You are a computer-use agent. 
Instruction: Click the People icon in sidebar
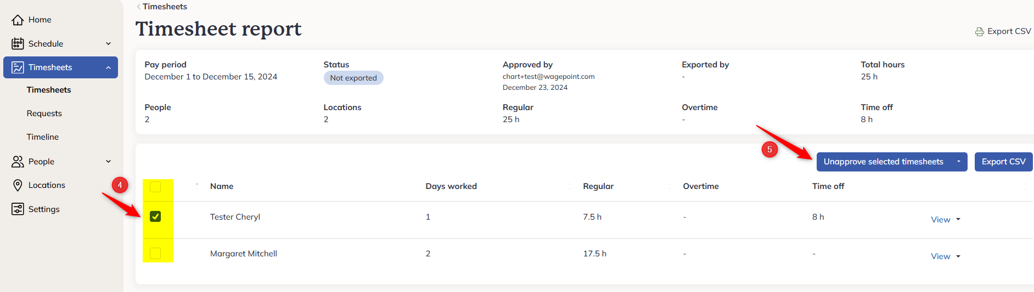(x=18, y=162)
